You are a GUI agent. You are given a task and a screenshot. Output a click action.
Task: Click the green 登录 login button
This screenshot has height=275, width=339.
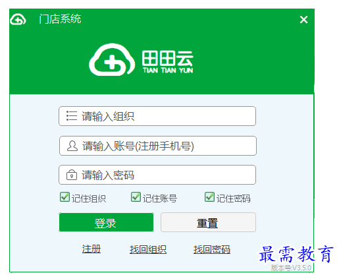[106, 222]
